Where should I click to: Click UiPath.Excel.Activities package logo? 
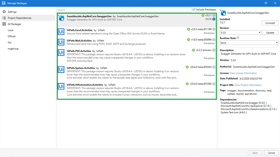[x=61, y=32]
